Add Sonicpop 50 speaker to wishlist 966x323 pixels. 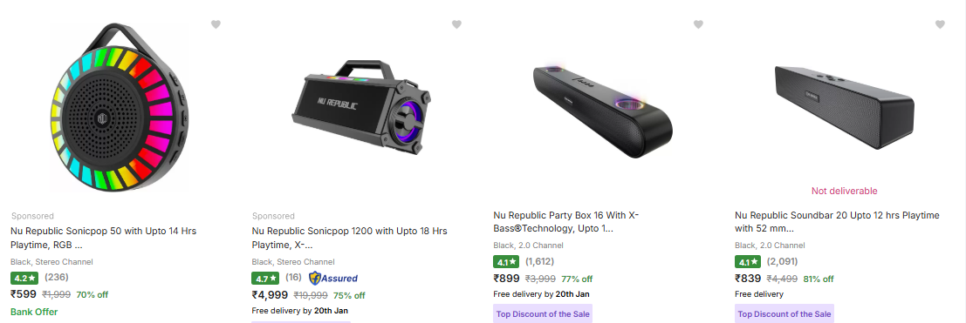click(216, 24)
